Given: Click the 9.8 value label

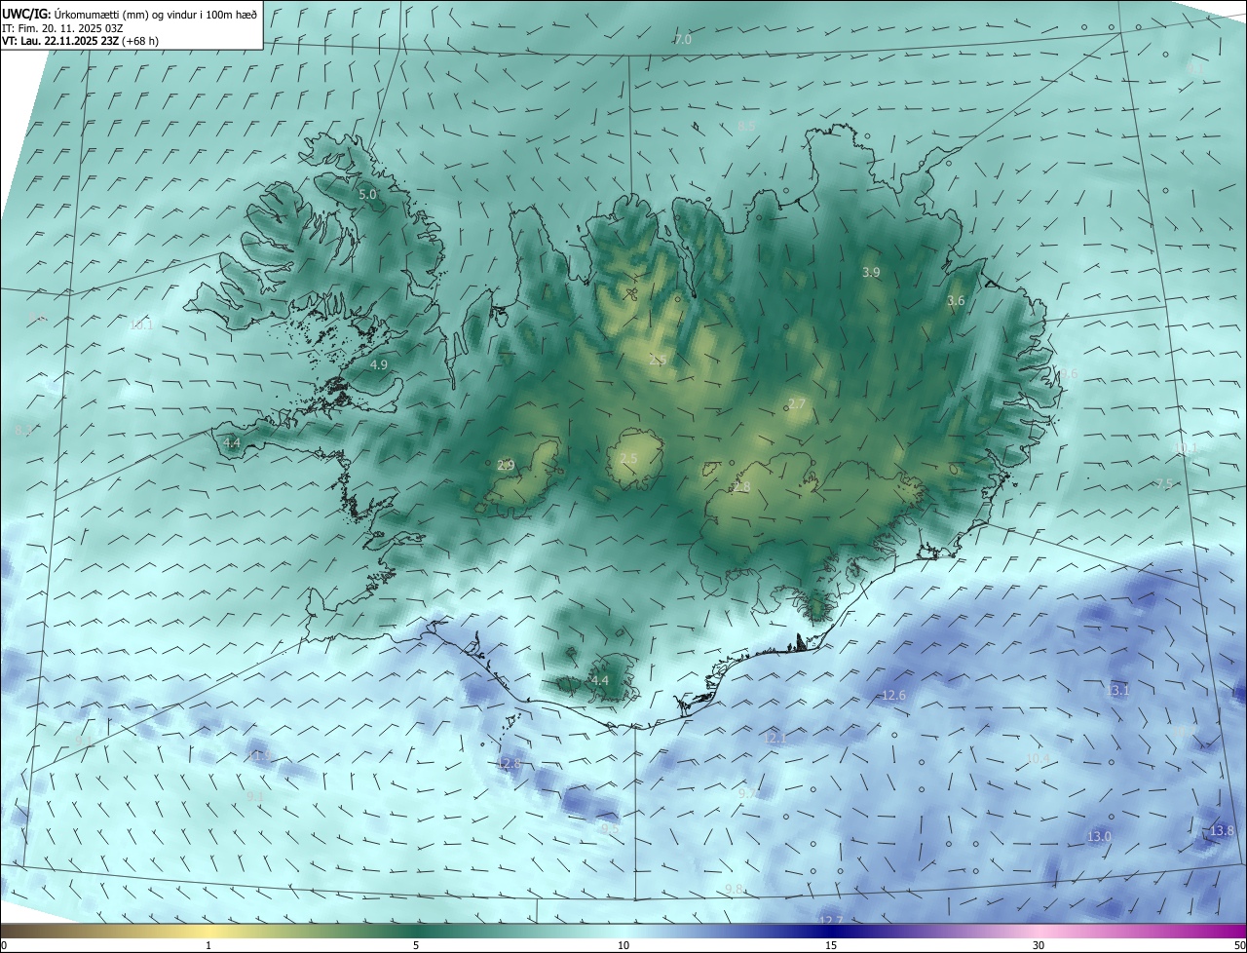Looking at the screenshot, I should pos(735,889).
